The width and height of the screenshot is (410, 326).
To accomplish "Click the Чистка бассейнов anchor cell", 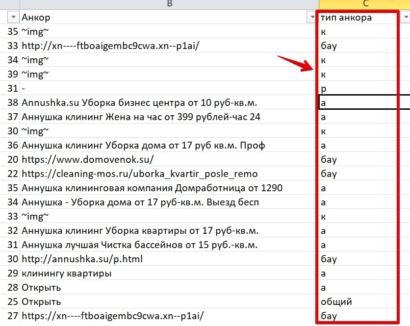I will 169,245.
